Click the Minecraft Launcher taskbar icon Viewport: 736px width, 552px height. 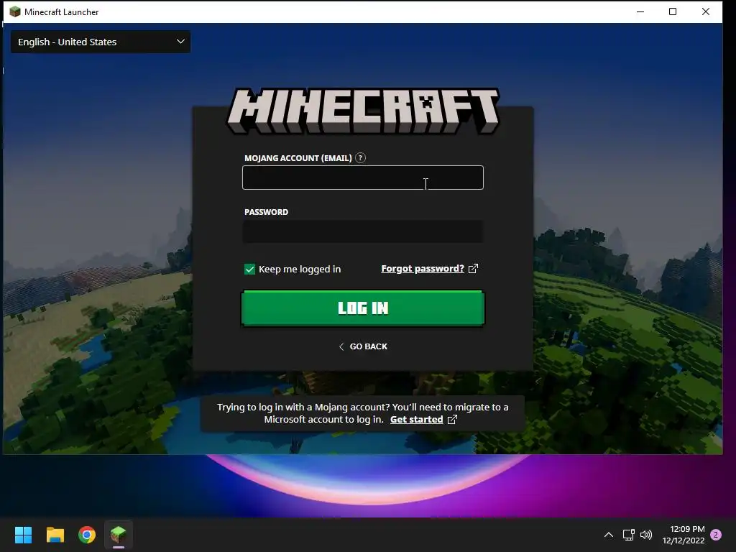(119, 535)
